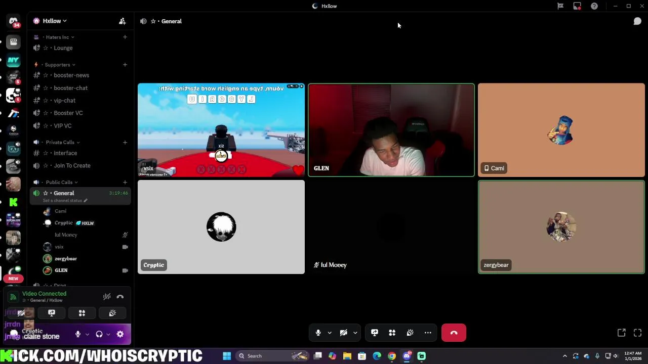Launch activities from the voice panel

[82, 313]
